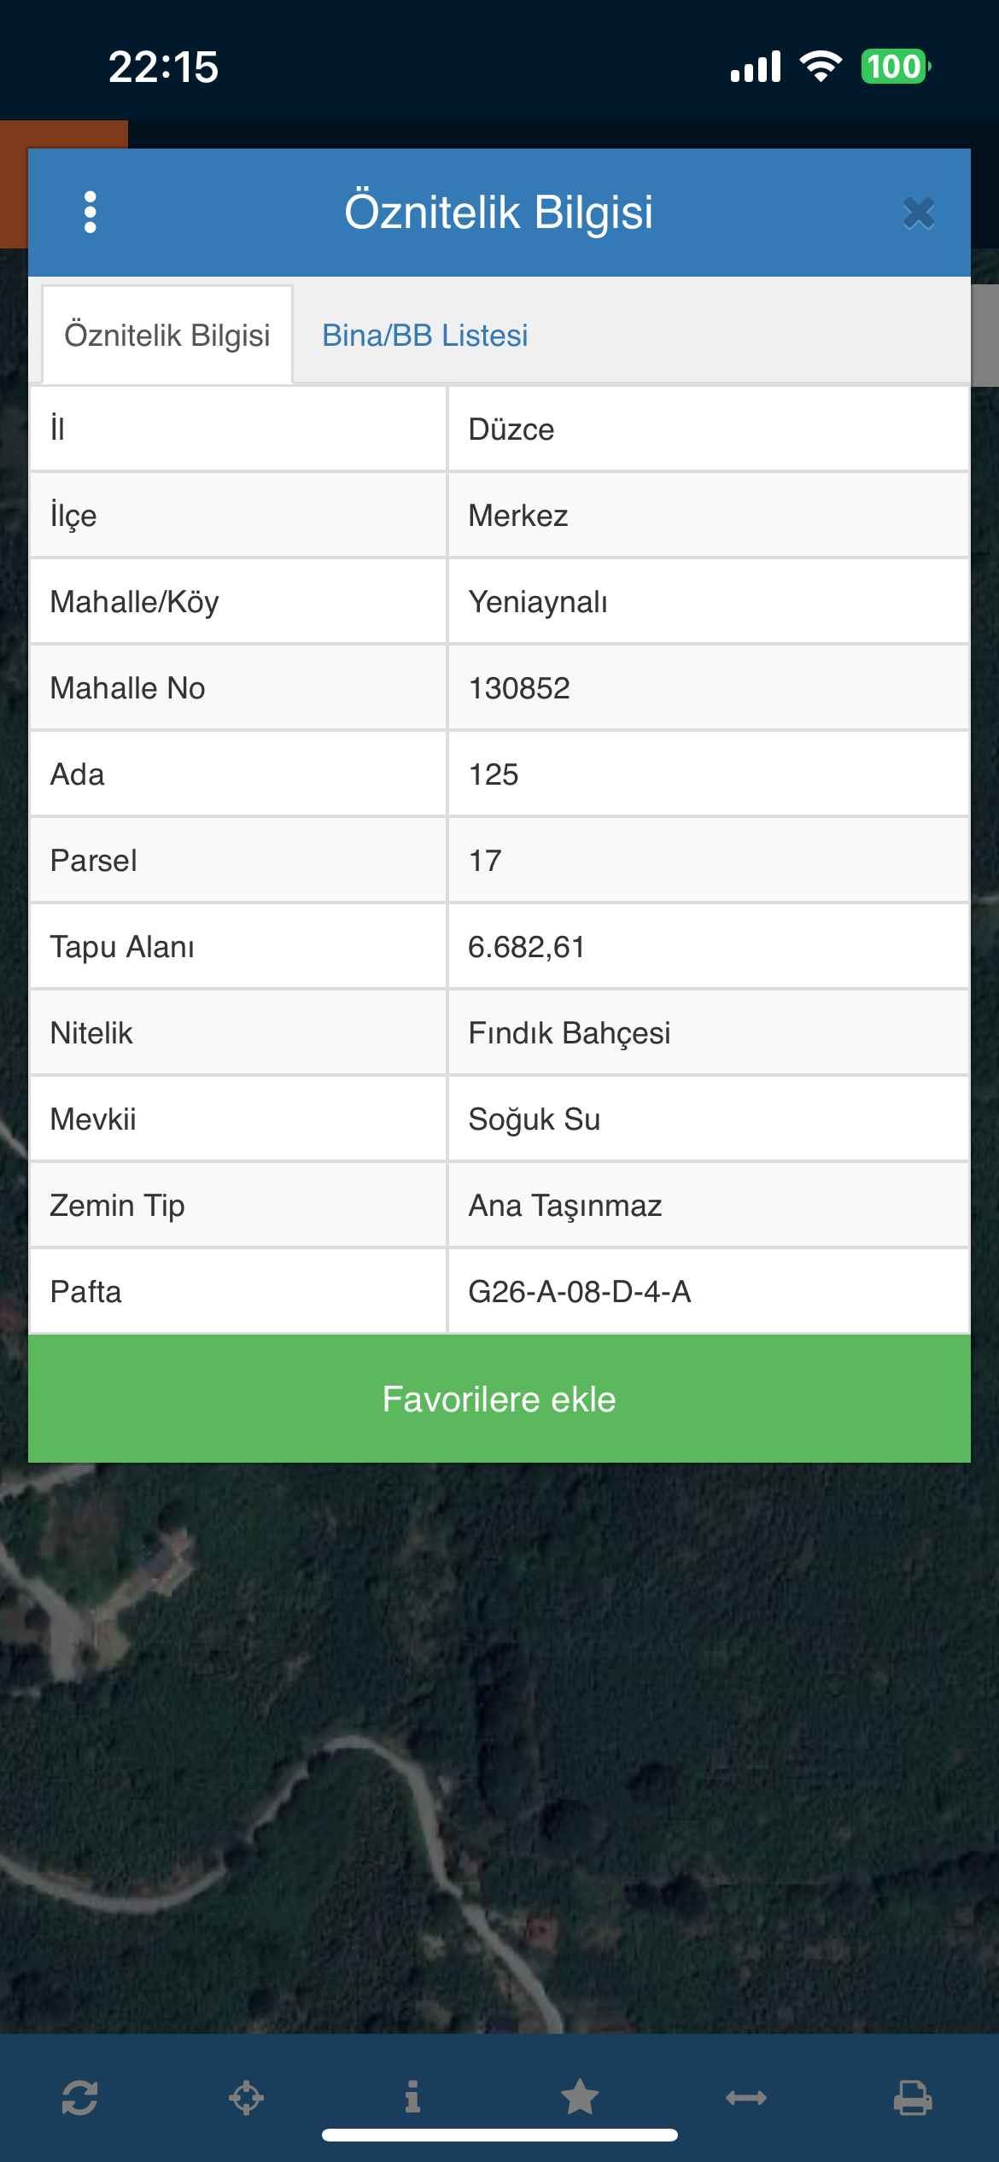Close the Öznitelik Bilgisi dialog
999x2162 pixels.
tap(919, 213)
